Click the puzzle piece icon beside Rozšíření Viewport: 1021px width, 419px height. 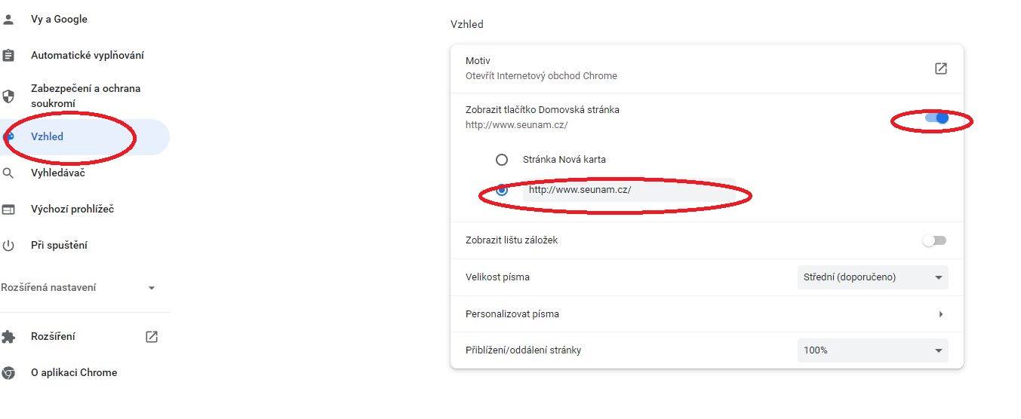(x=8, y=337)
